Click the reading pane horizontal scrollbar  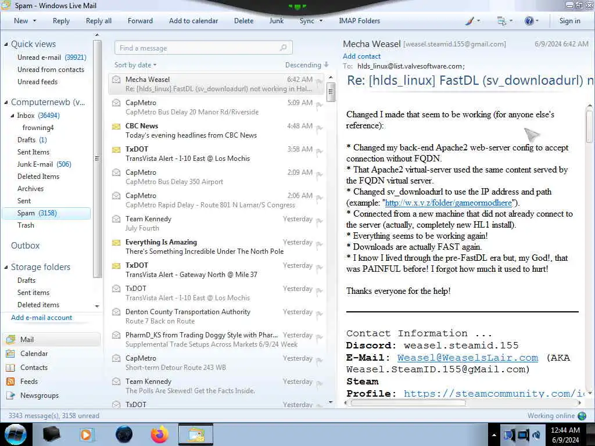tap(408, 403)
